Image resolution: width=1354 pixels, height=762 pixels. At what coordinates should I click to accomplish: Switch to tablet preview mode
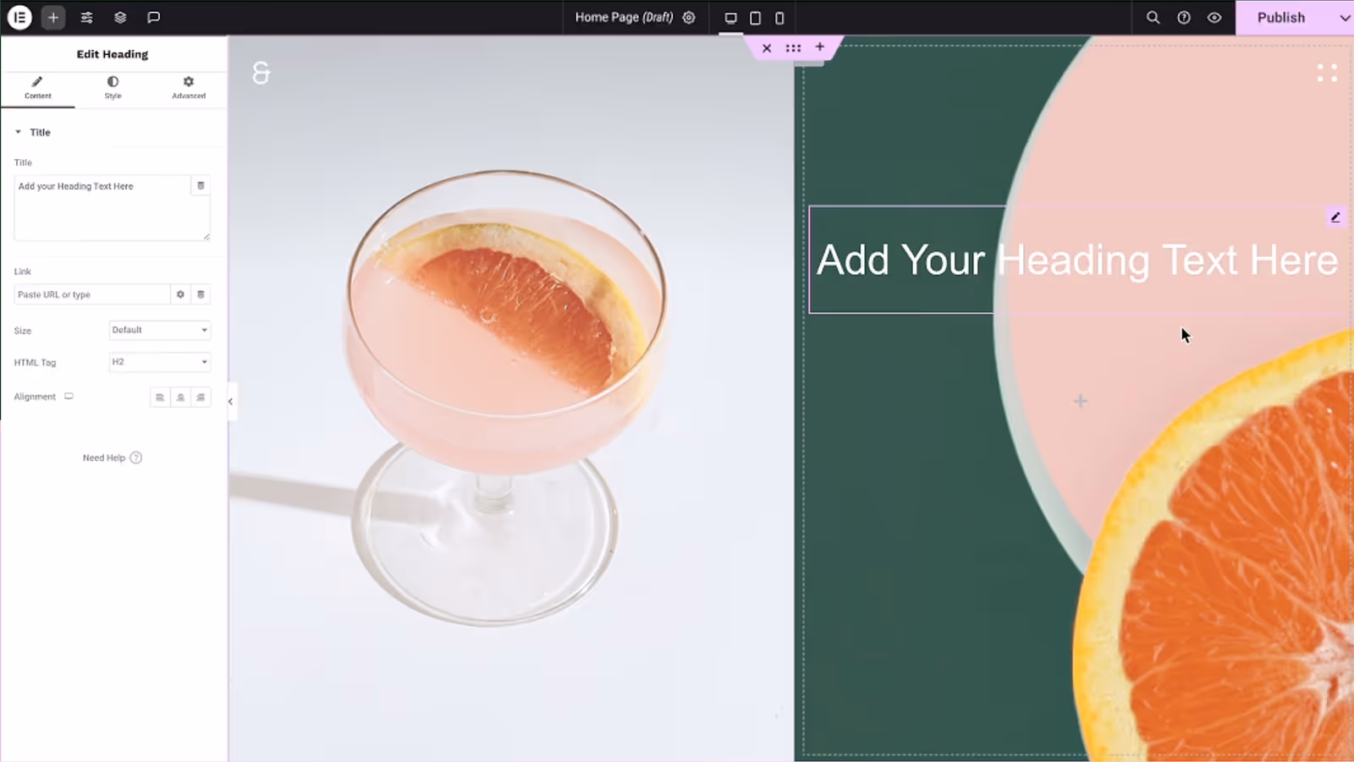754,17
